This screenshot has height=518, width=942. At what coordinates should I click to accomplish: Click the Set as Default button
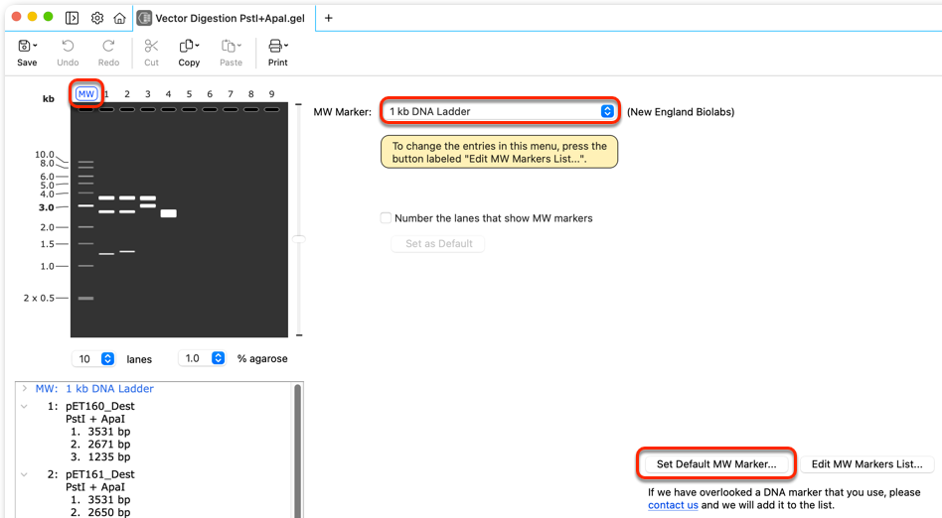[438, 244]
